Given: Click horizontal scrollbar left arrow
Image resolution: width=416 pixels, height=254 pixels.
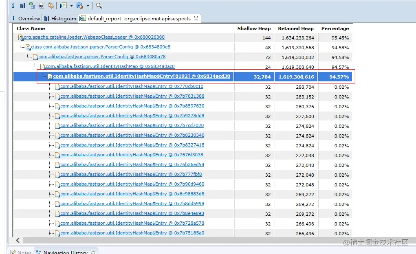Looking at the screenshot, I should [x=18, y=241].
